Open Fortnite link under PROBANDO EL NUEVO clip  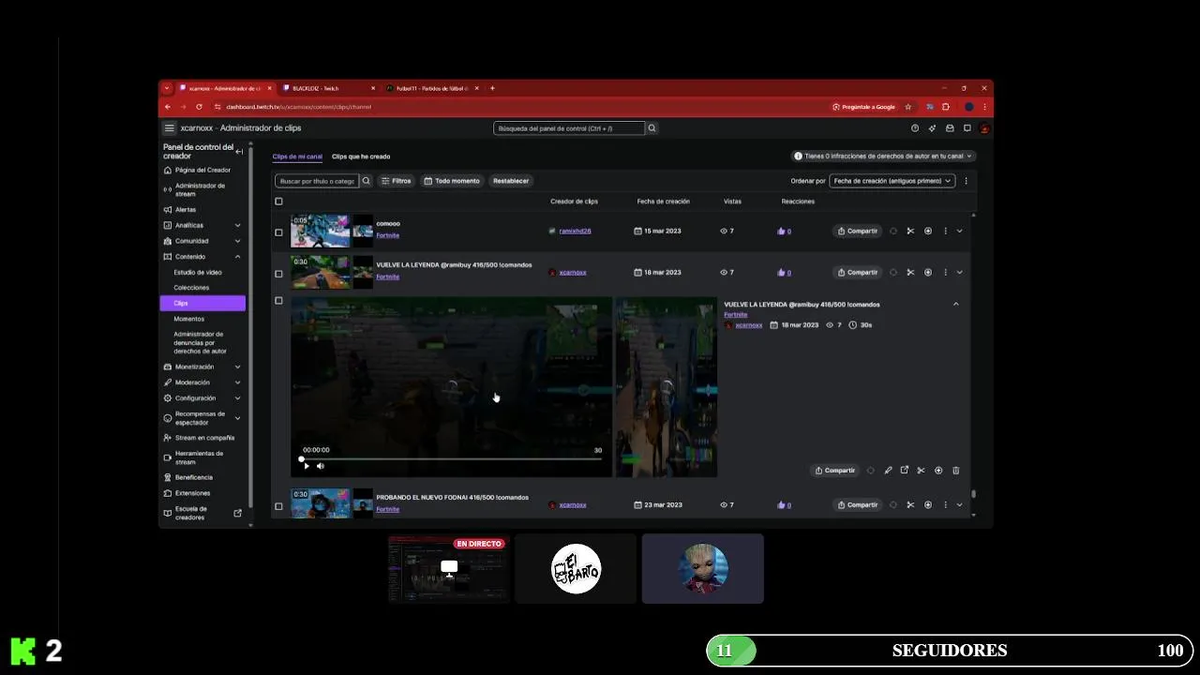click(387, 509)
